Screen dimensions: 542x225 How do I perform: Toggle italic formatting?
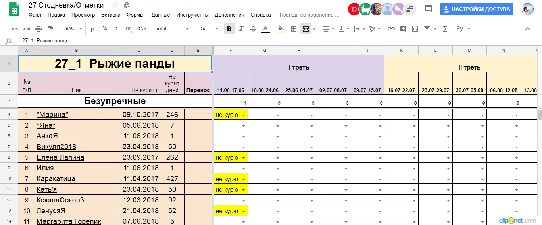coord(241,29)
